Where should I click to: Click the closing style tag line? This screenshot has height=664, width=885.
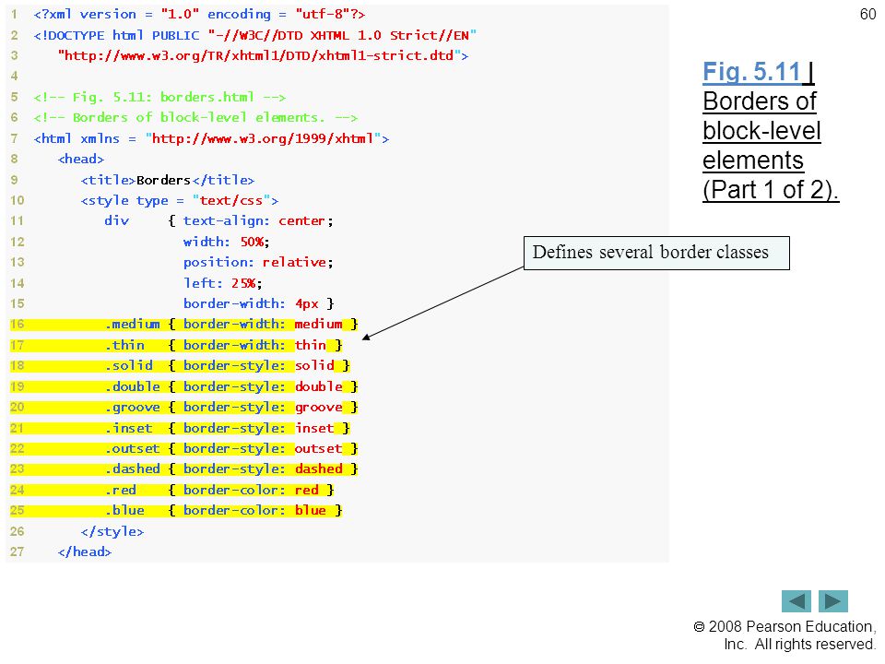pyautogui.click(x=112, y=531)
